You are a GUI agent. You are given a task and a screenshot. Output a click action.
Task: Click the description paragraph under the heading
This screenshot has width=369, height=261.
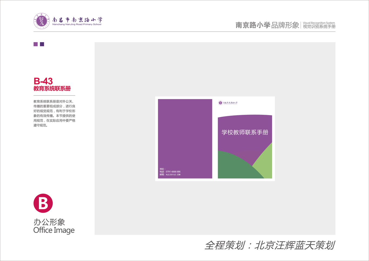pyautogui.click(x=54, y=113)
